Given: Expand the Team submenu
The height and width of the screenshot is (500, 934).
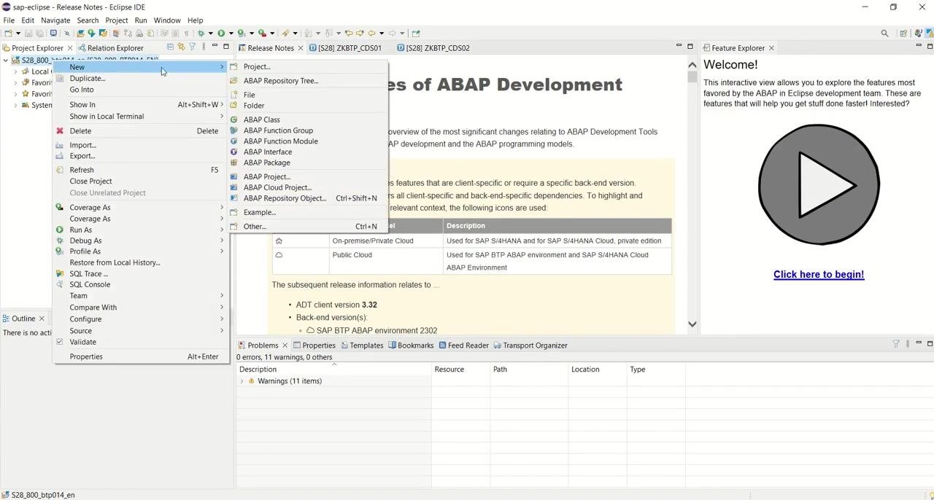Looking at the screenshot, I should pyautogui.click(x=142, y=296).
